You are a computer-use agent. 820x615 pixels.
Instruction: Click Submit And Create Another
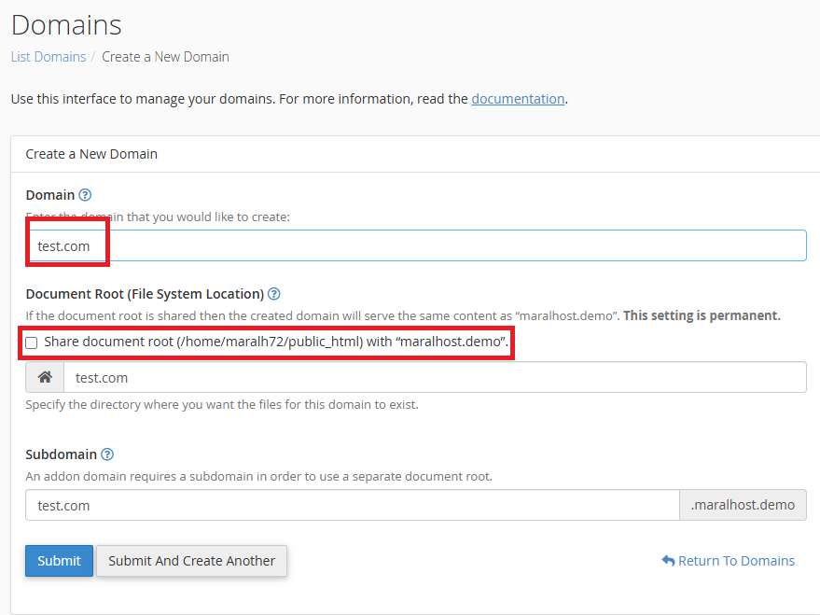(x=191, y=561)
